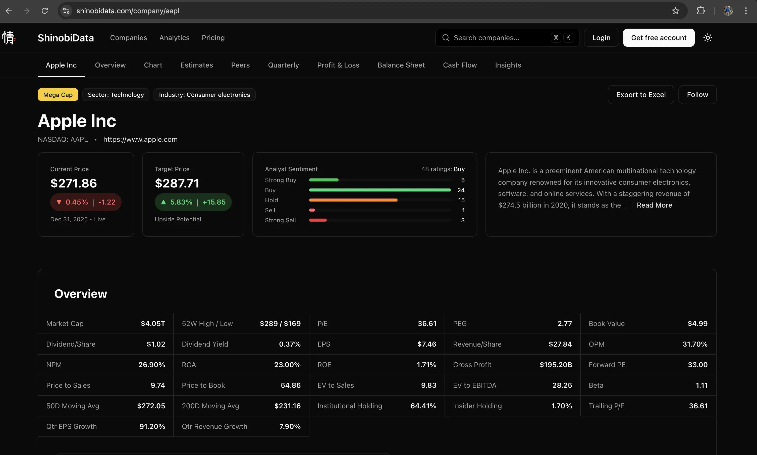Click the 52W High / Low value

coord(280,323)
